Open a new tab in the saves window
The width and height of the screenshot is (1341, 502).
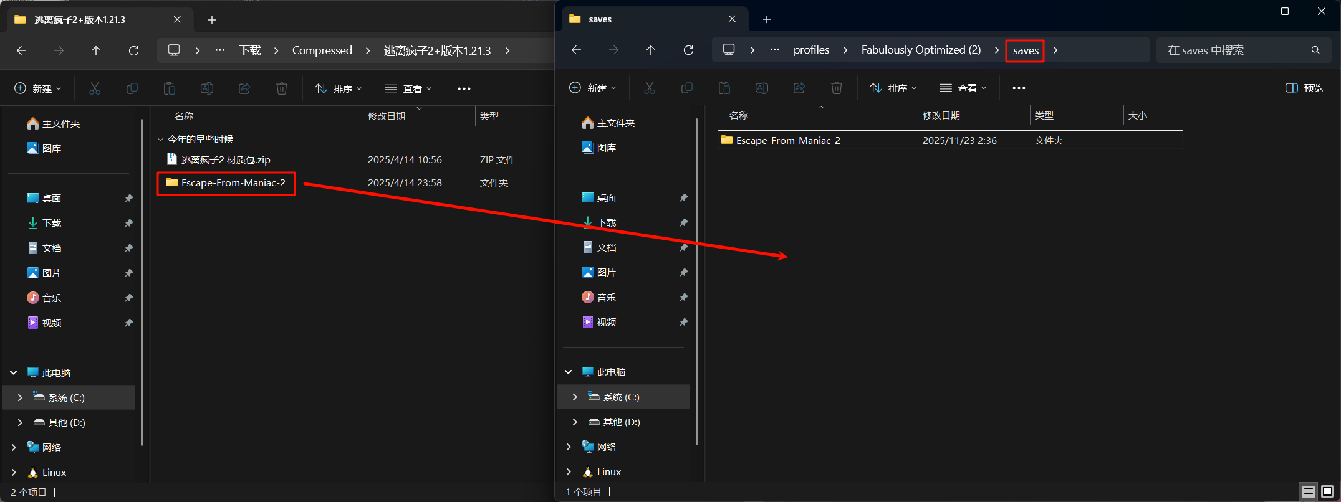(767, 19)
